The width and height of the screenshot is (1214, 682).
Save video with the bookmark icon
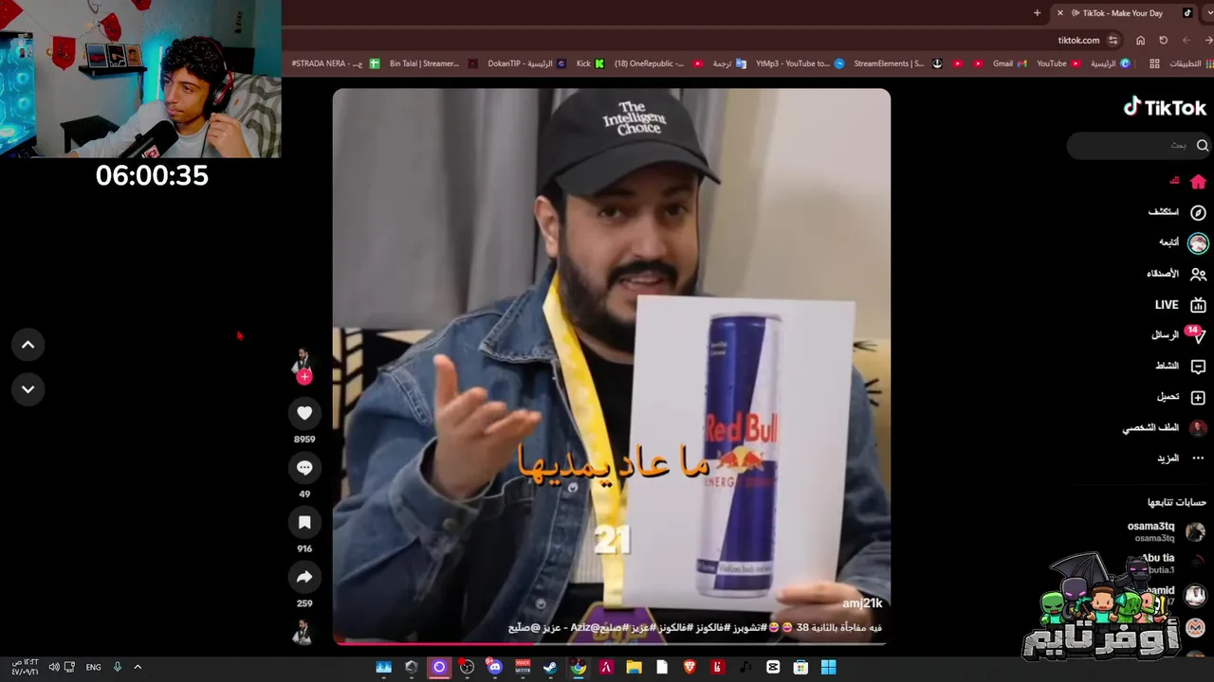(304, 523)
